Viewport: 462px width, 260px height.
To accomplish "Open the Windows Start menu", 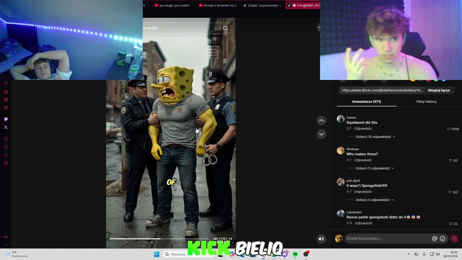I will (156, 254).
